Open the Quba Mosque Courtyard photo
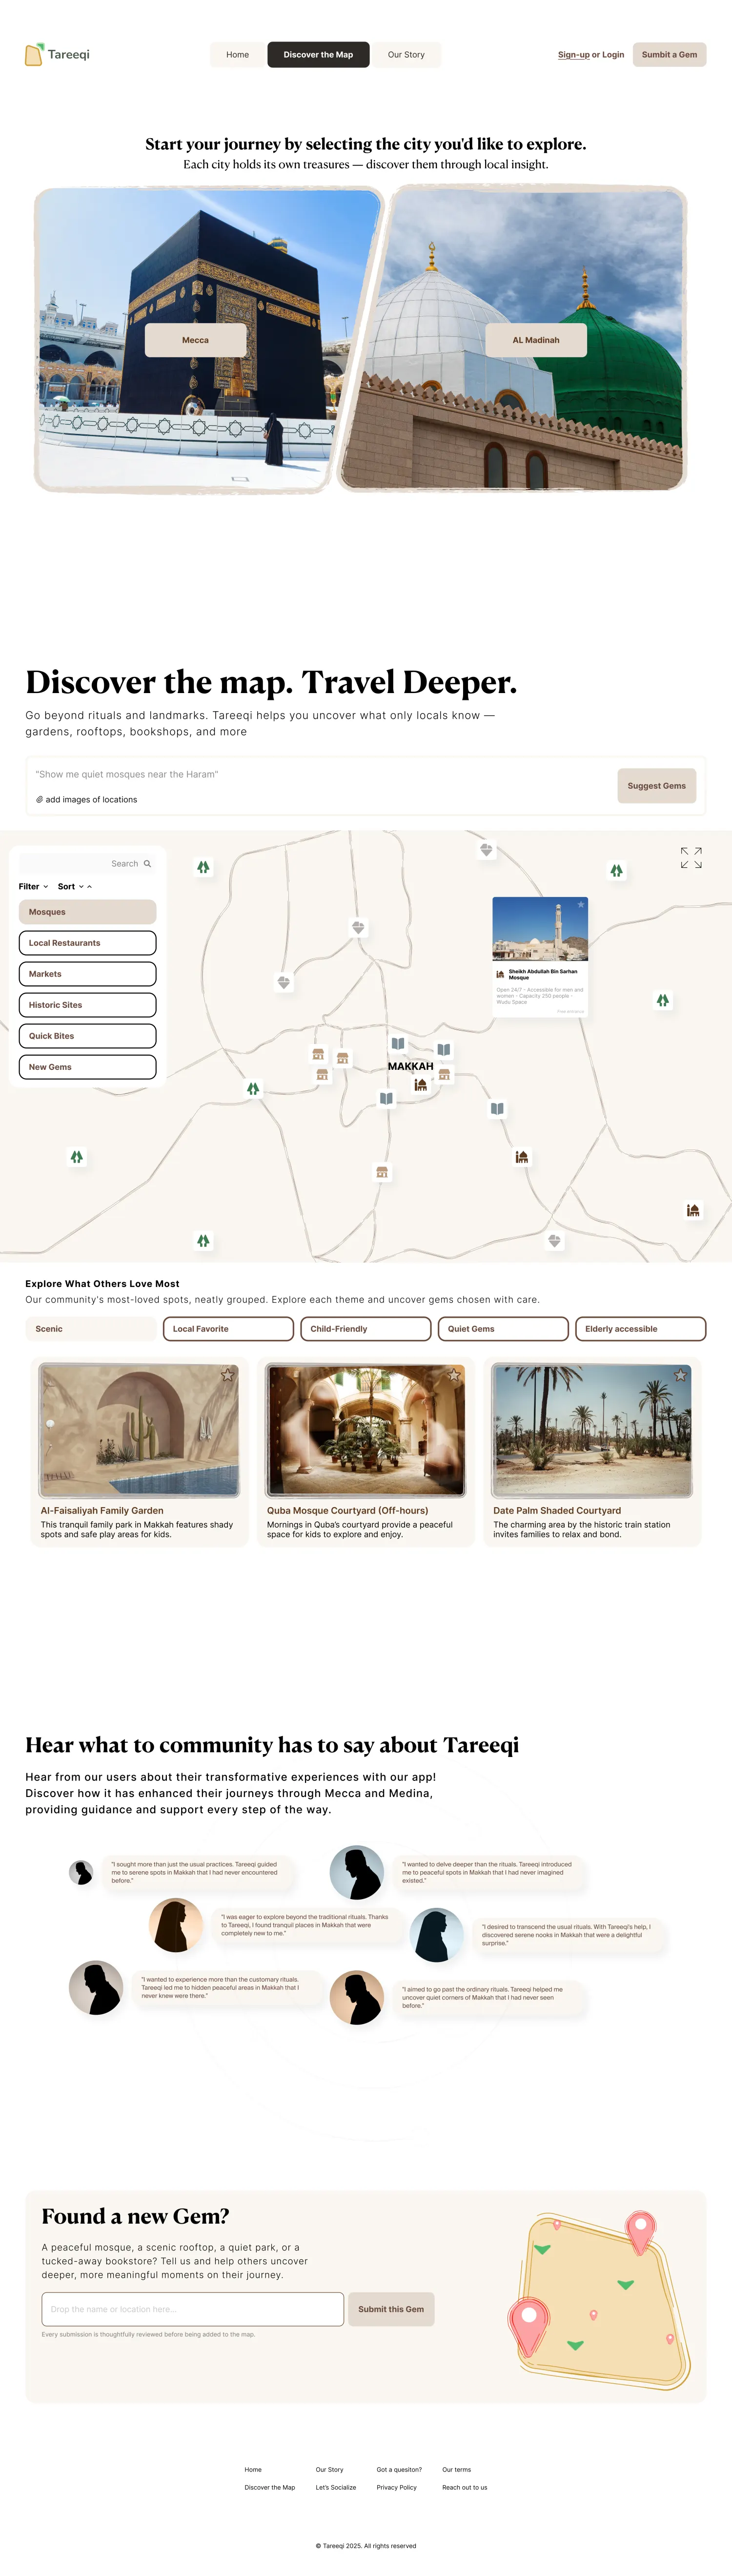 point(365,1430)
